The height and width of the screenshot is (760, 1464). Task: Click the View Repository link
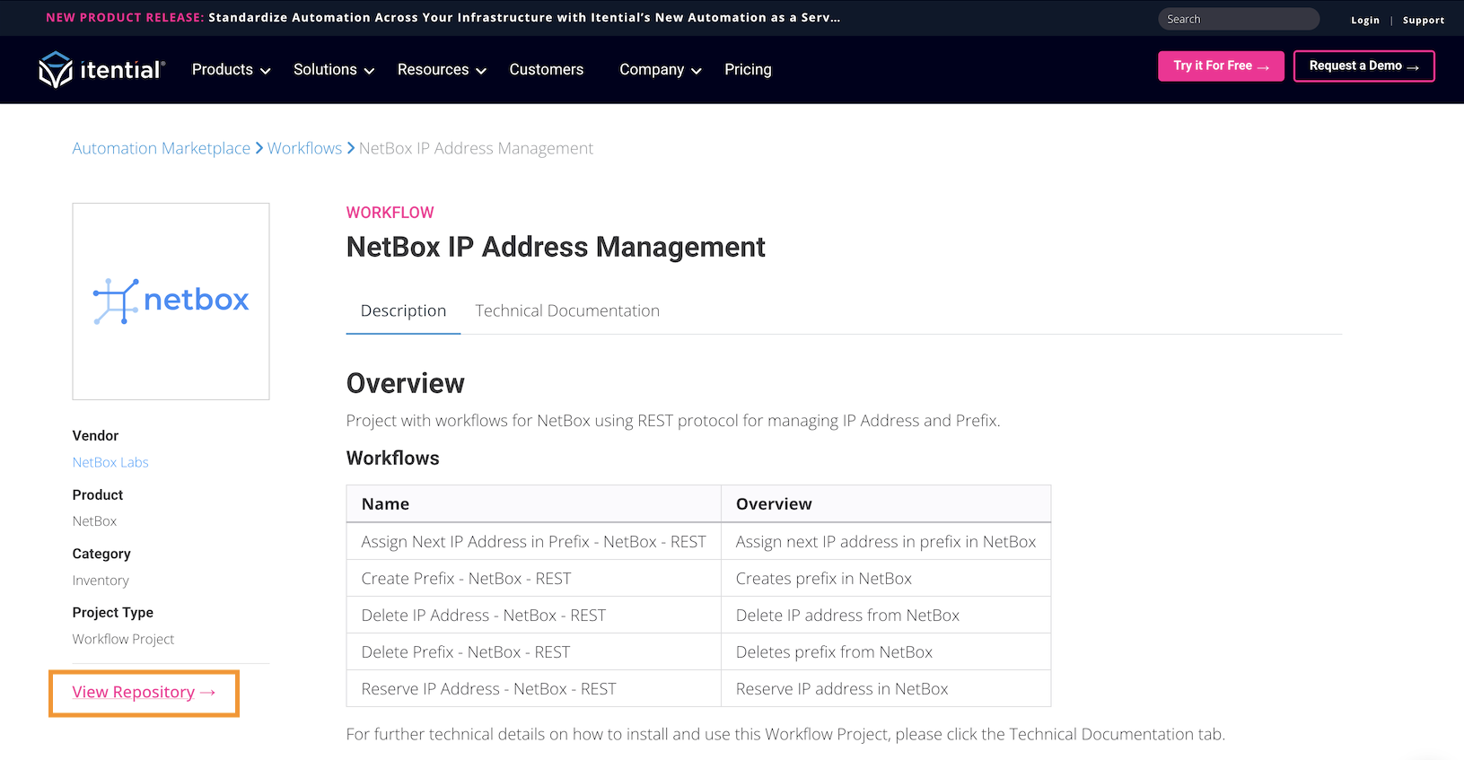point(144,693)
